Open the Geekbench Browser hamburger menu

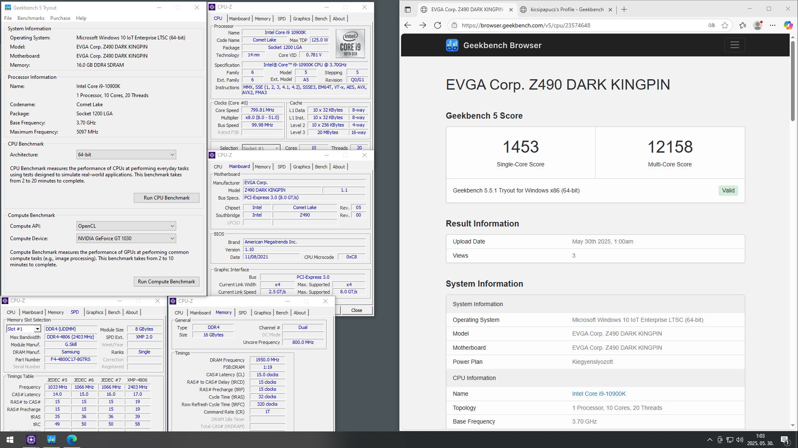coord(734,45)
